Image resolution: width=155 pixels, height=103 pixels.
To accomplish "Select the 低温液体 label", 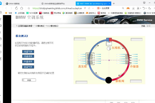I will click(28, 56).
